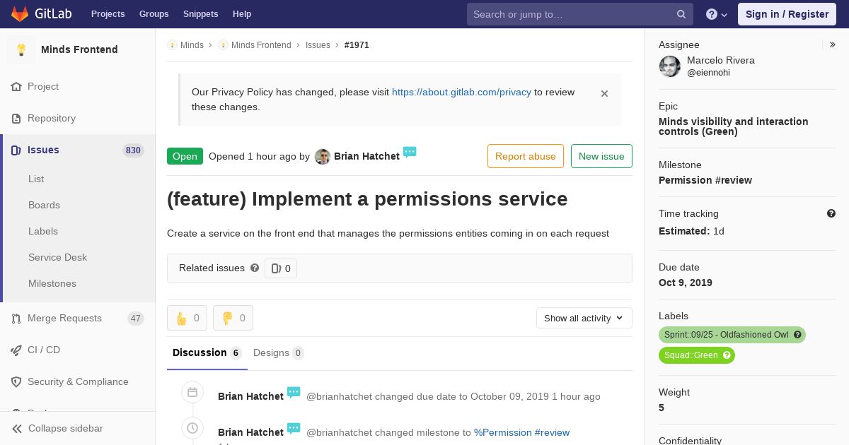Open the %Permission #review milestone link

(521, 432)
